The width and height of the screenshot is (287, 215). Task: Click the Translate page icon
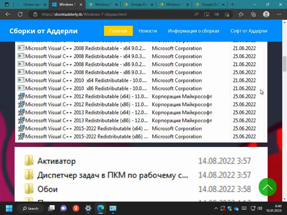pos(217,14)
